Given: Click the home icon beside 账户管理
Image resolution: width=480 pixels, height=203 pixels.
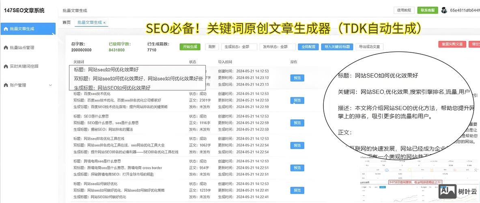Looking at the screenshot, I should 6,85.
